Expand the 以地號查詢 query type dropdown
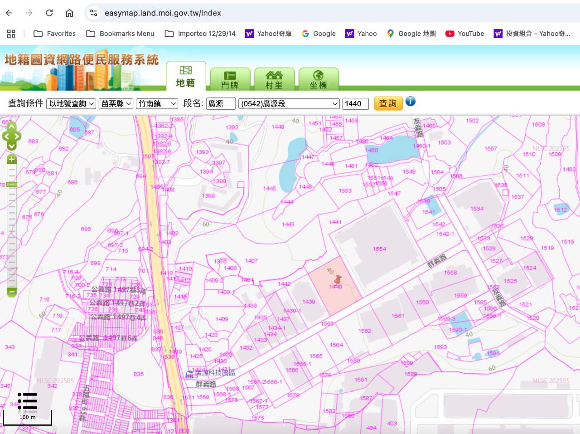Screen dimensions: 580x434 pos(71,104)
